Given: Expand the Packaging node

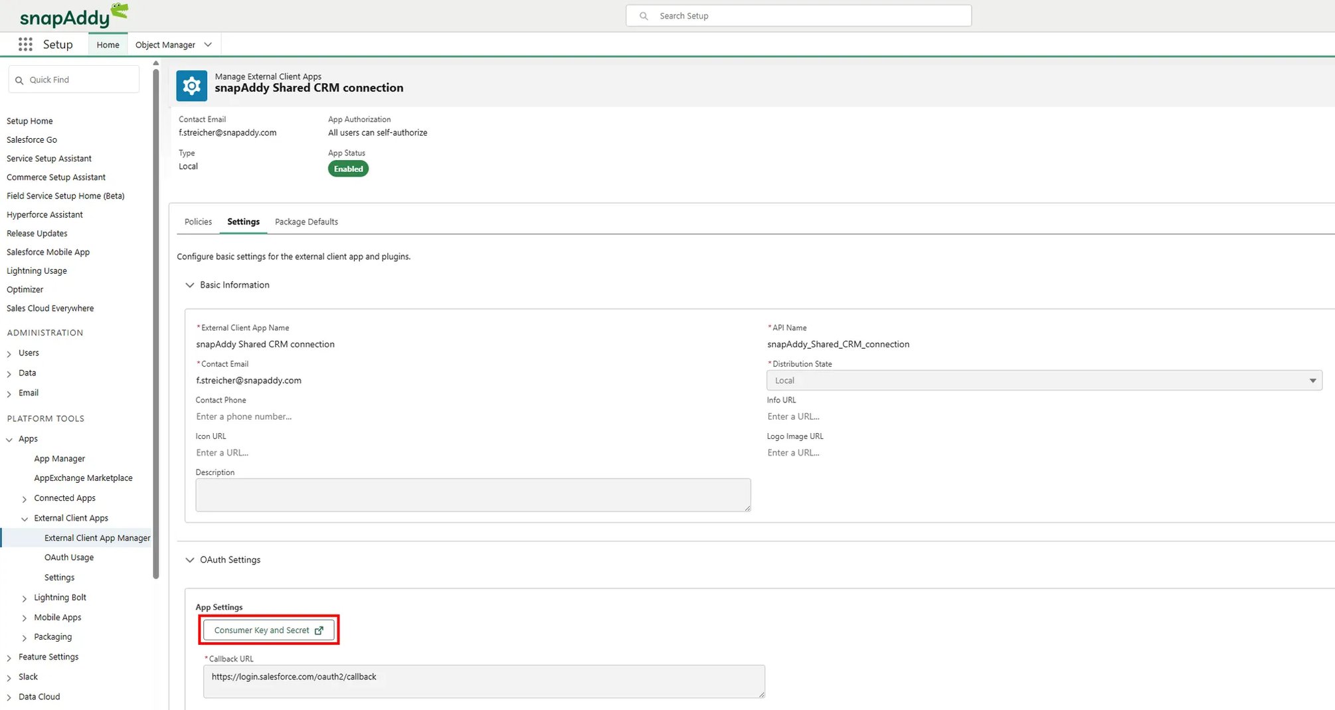Looking at the screenshot, I should click(x=25, y=638).
